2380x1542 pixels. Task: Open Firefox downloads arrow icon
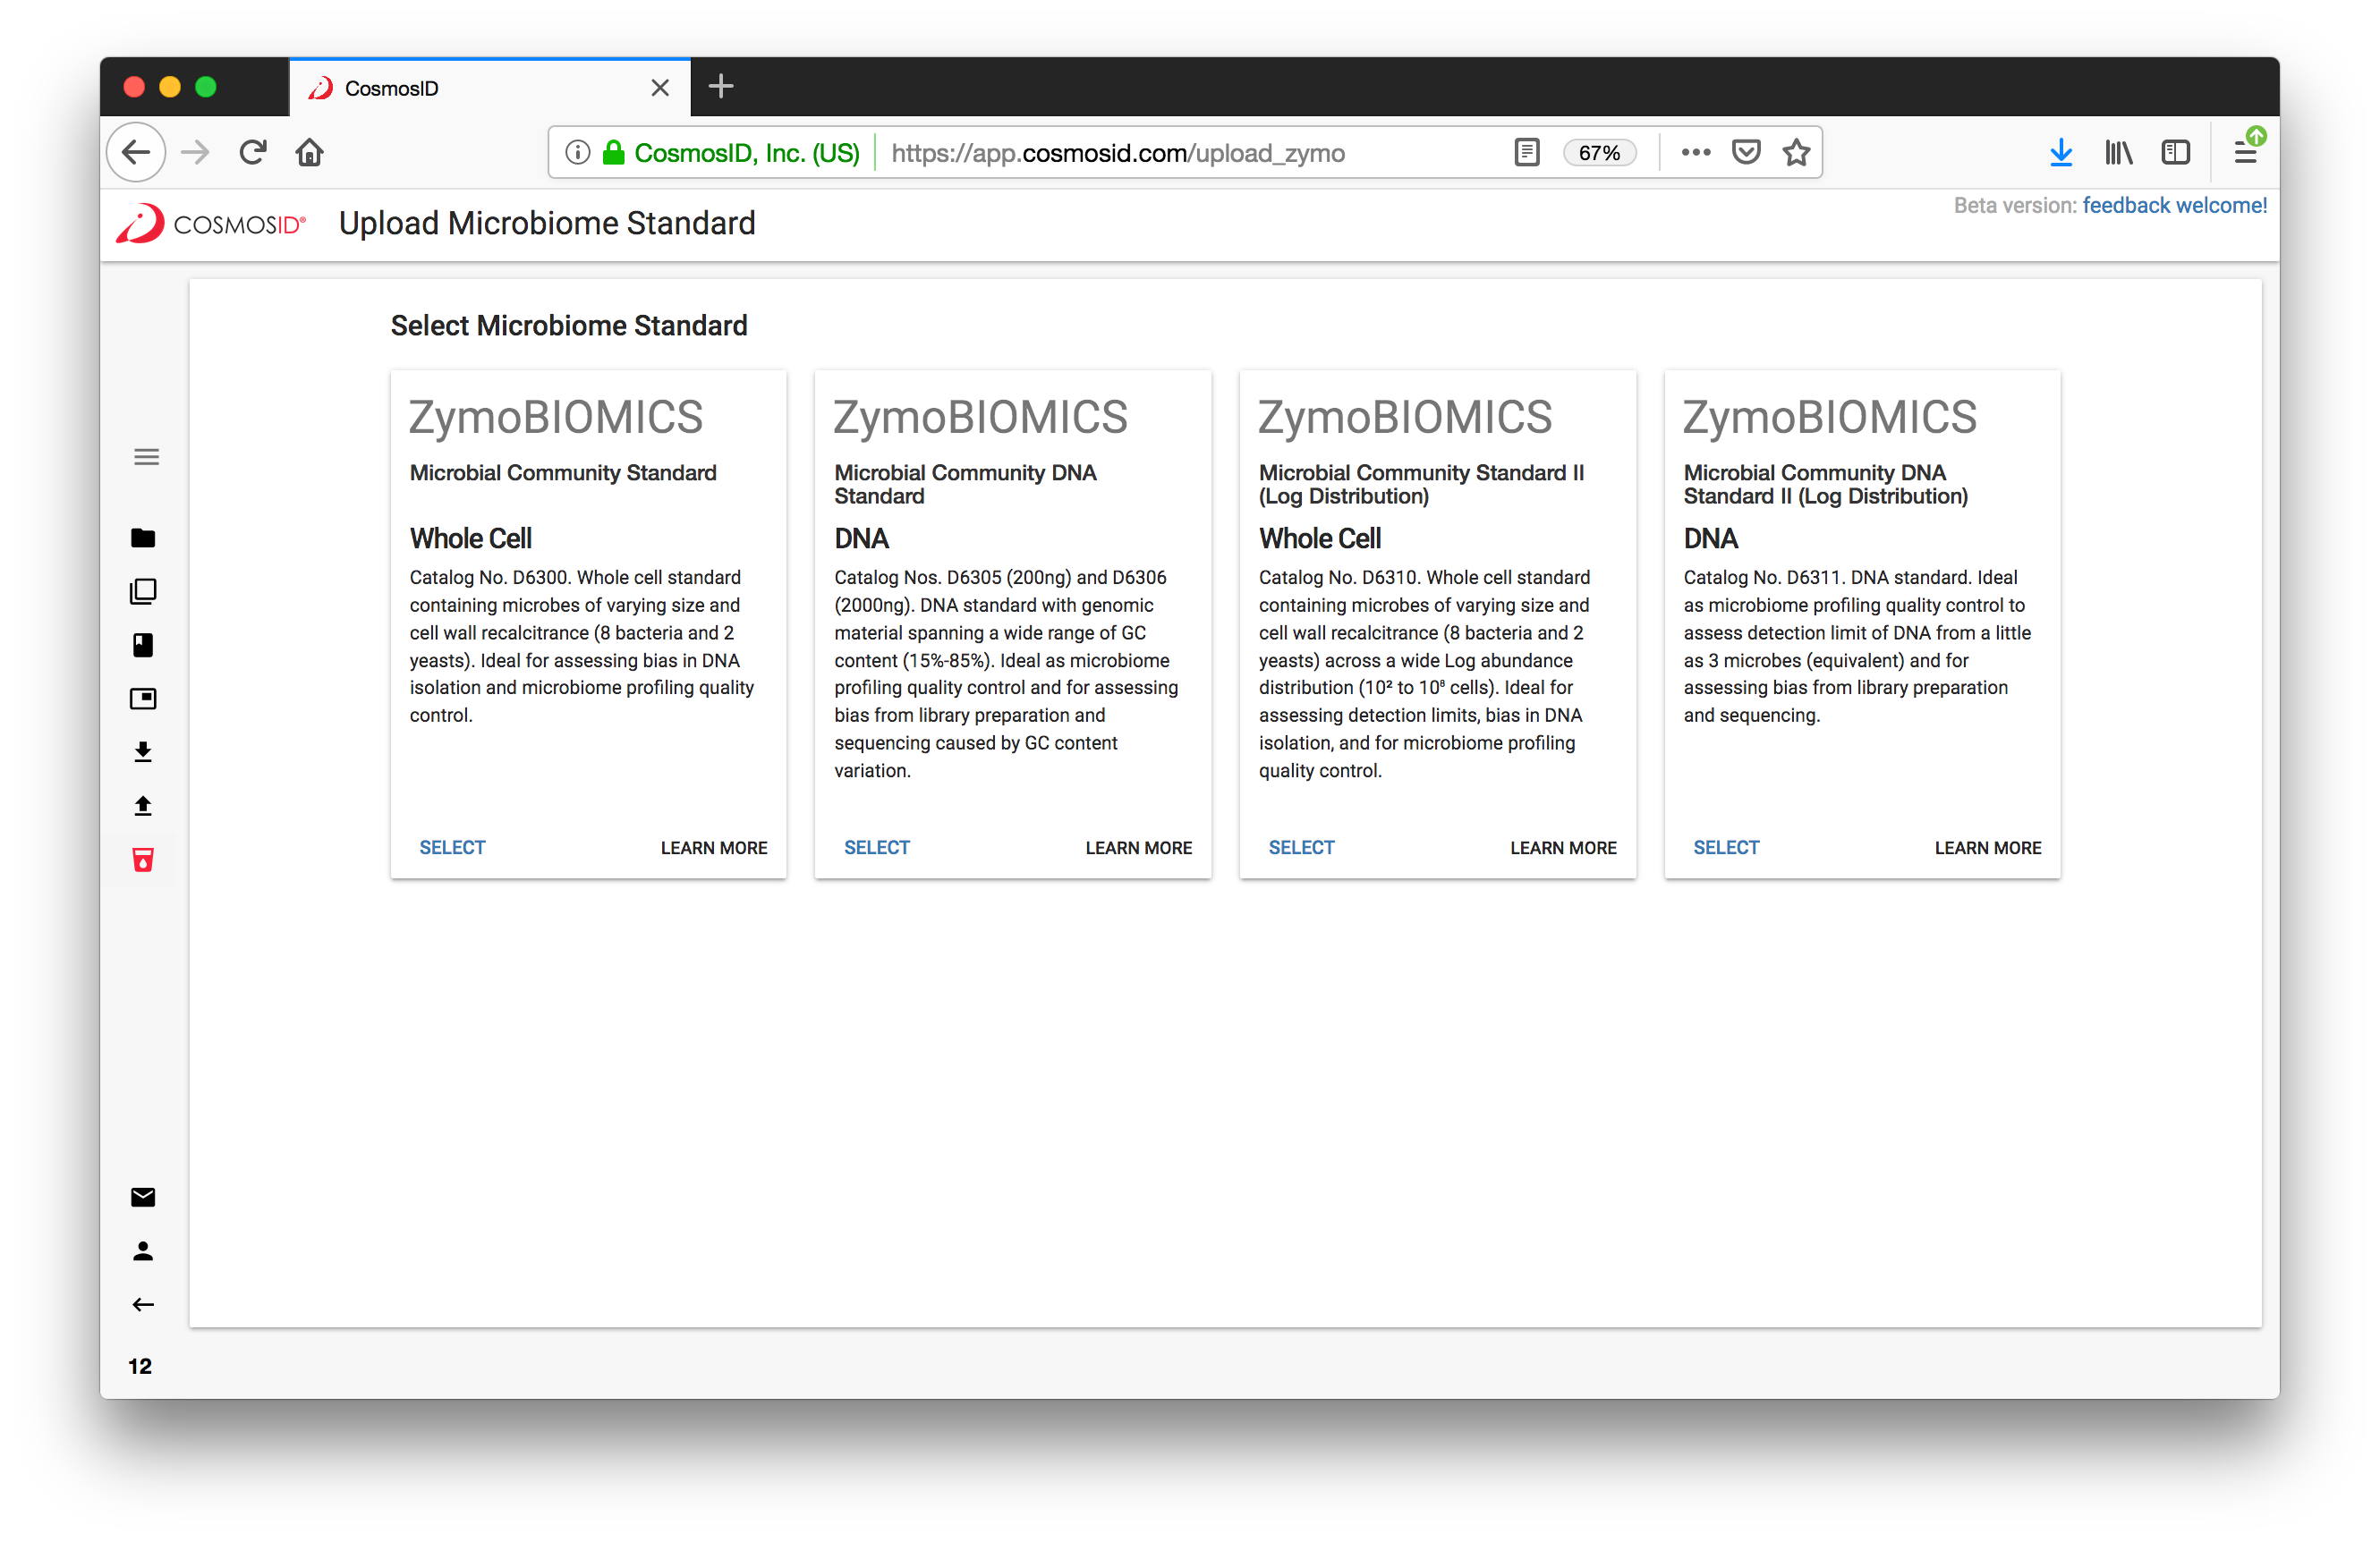click(2061, 152)
